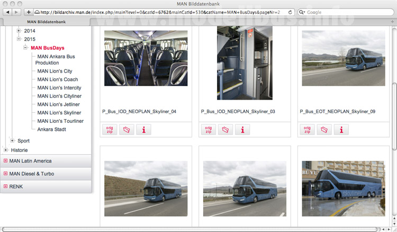The image size is (397, 232).
Task: Show info for Skyliner_04 image
Action: coord(143,130)
